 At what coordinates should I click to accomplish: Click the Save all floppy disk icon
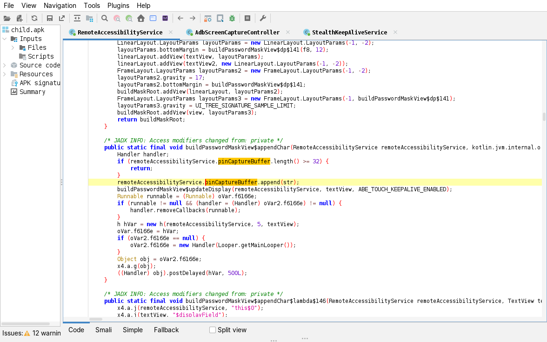click(x=49, y=18)
